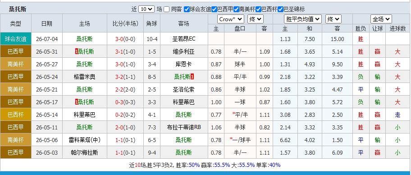Open 科里蒂巴 away team in the 26-05-17 row
Screen dimensions: 411x175
point(184,102)
